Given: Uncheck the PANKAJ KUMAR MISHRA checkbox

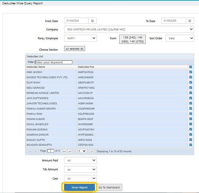Looking at the screenshot, I should click(191, 108).
